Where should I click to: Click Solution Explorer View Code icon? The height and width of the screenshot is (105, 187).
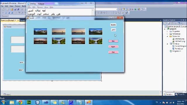point(176,23)
